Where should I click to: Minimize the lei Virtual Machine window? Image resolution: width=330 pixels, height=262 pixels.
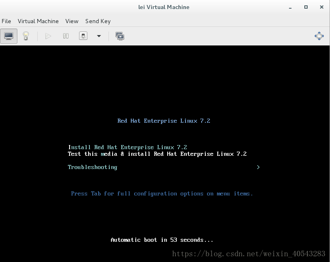coord(290,7)
